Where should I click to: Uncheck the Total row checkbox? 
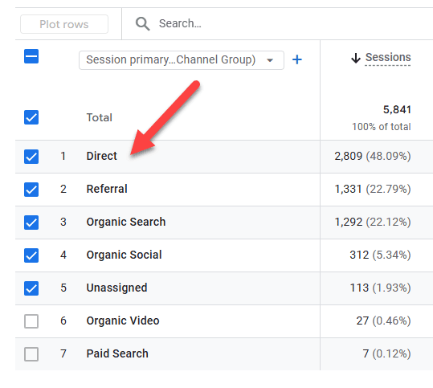tap(31, 117)
